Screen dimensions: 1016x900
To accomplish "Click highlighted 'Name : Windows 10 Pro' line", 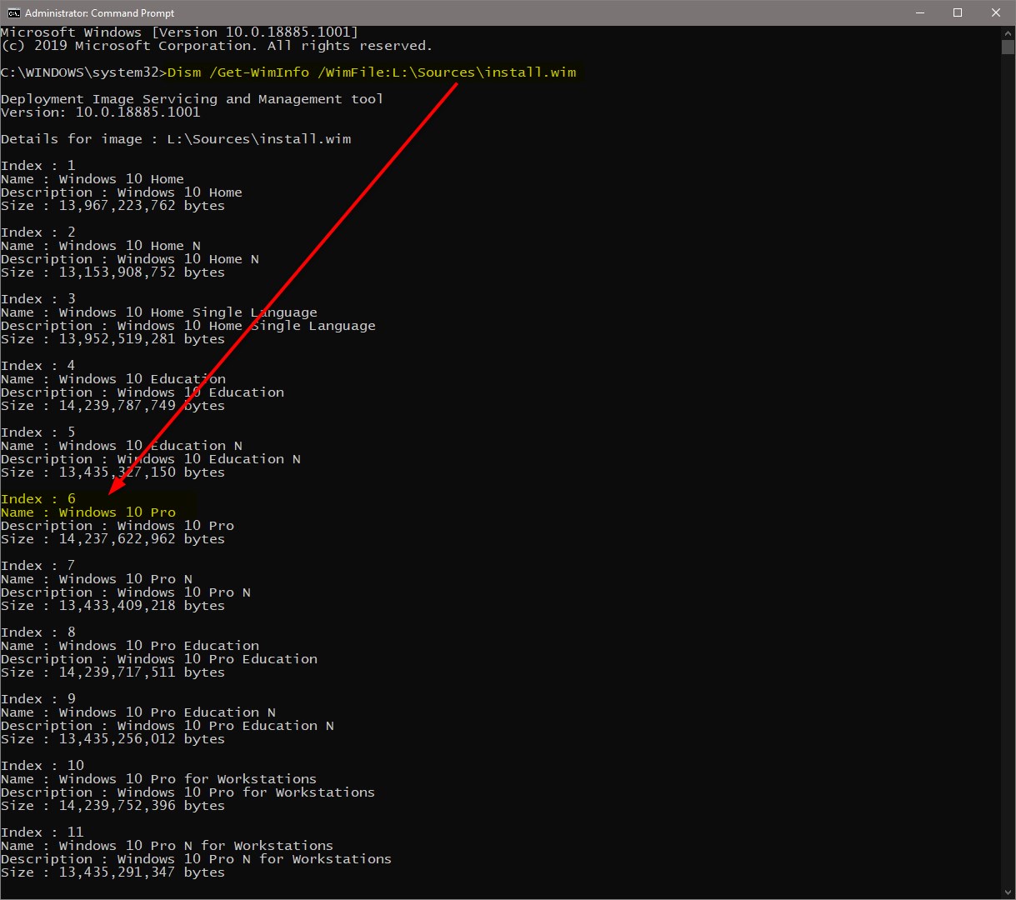I will (x=88, y=512).
